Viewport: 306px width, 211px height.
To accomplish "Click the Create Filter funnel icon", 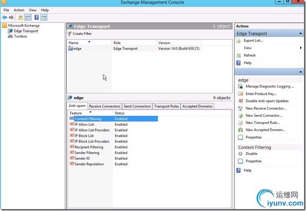I will click(69, 33).
